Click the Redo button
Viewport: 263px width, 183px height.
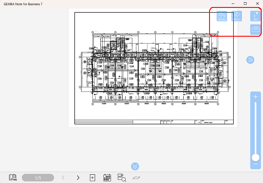click(x=237, y=16)
